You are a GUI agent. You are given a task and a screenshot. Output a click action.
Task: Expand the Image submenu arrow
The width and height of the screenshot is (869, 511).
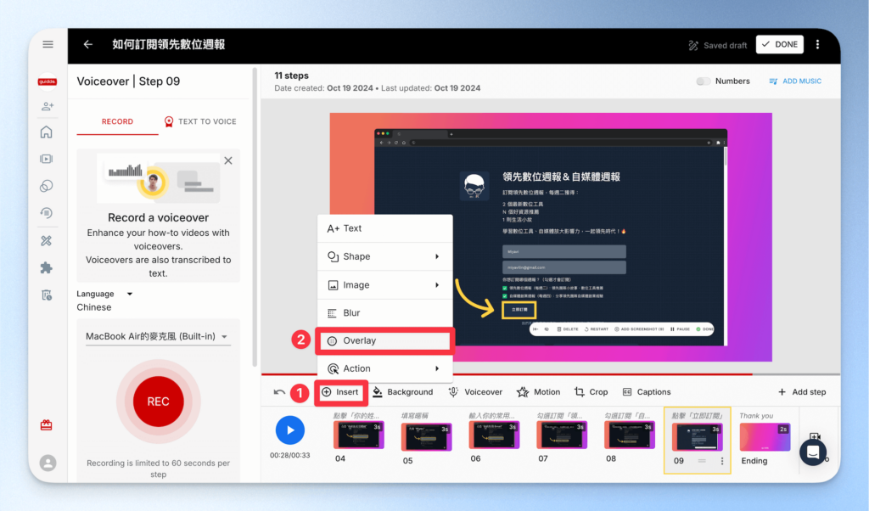pos(437,285)
